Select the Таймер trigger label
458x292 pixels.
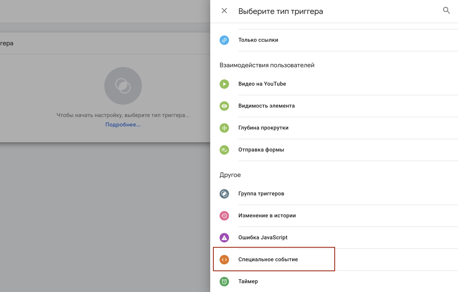[248, 281]
